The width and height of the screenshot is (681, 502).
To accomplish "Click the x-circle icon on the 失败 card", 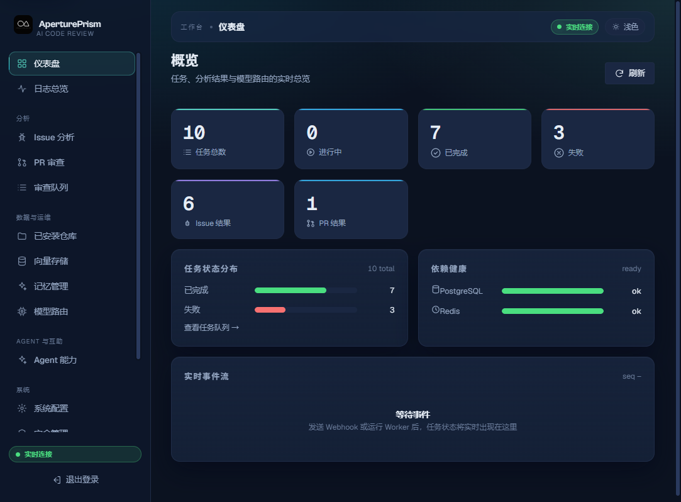I will (559, 153).
